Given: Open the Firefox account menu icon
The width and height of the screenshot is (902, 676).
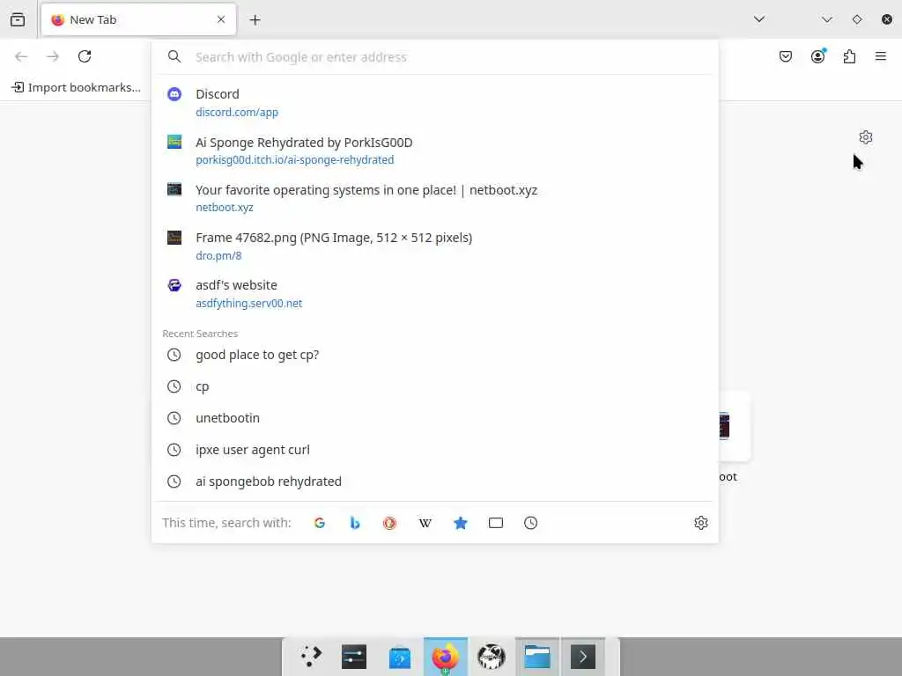Looking at the screenshot, I should click(818, 55).
